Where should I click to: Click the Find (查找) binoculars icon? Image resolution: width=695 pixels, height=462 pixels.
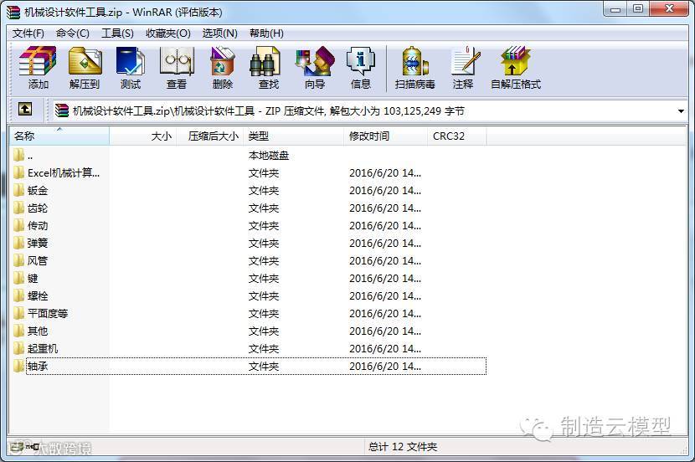pos(268,68)
